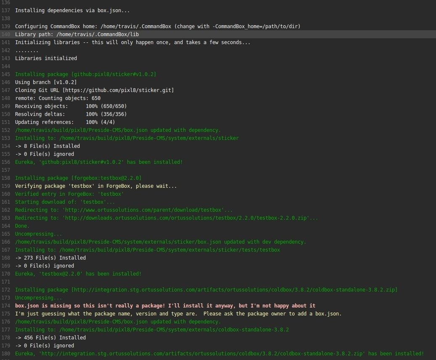Click the 'Done.' log line

22,226
